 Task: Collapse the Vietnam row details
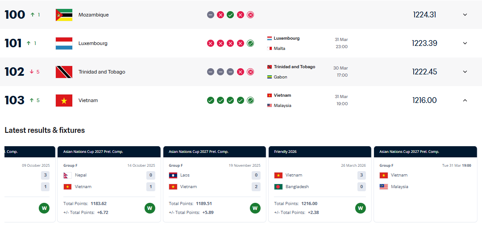[465, 100]
